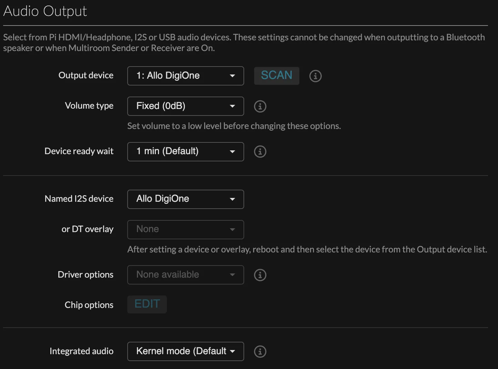Click EDIT for Chip options
This screenshot has height=369, width=498.
pos(147,304)
